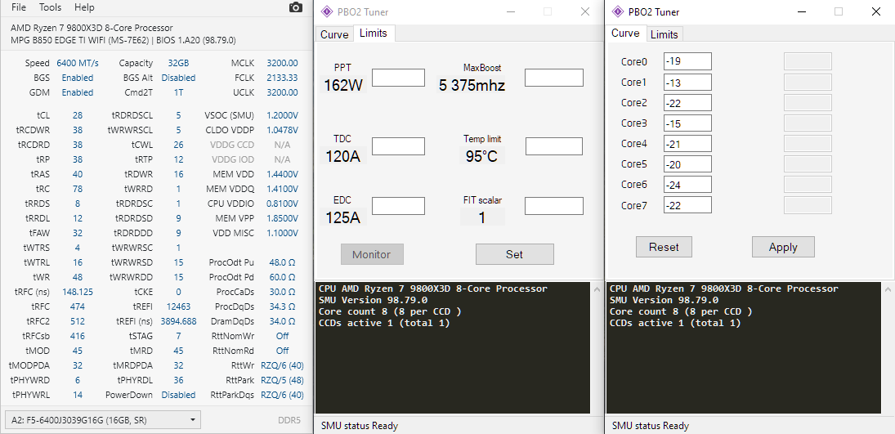
Task: Open the File menu
Action: [19, 7]
